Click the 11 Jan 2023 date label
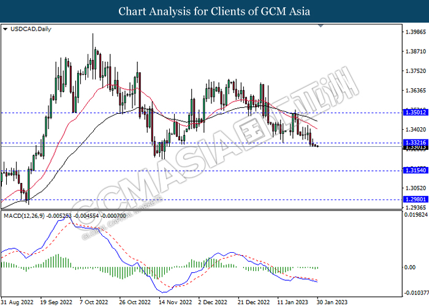 [293, 302]
